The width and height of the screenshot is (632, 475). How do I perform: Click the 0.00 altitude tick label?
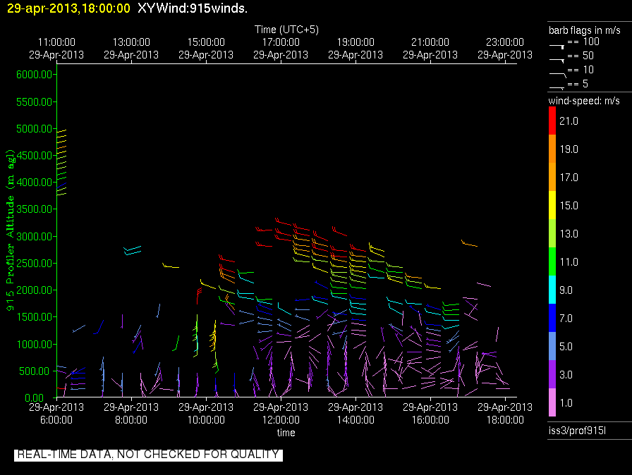[x=35, y=398]
